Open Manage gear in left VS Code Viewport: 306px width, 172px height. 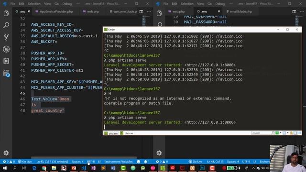pos(6,153)
